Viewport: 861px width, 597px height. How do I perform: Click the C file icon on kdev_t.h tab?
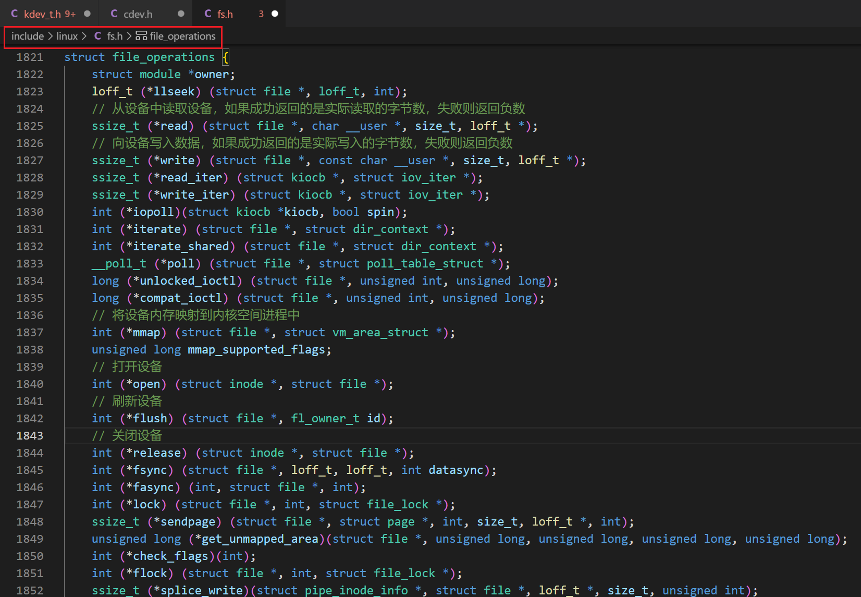tap(15, 14)
